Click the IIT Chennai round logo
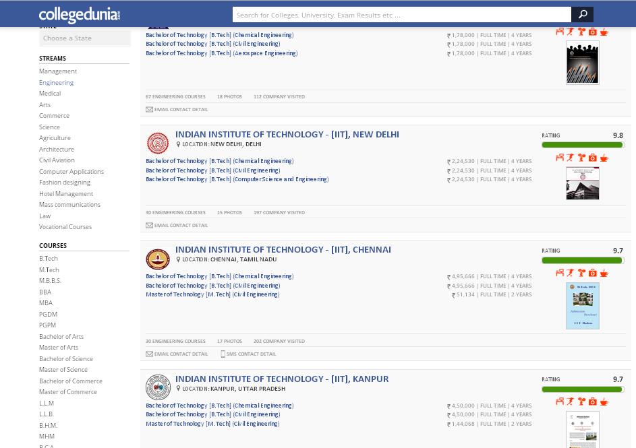This screenshot has width=636, height=448. point(158,259)
